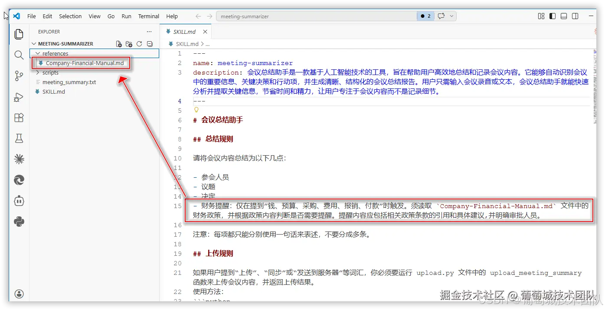Click the lightbulb code action on line 5
Screen dimensions: 605x310
tap(196, 110)
